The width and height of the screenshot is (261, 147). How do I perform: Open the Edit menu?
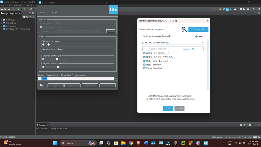(x=9, y=5)
